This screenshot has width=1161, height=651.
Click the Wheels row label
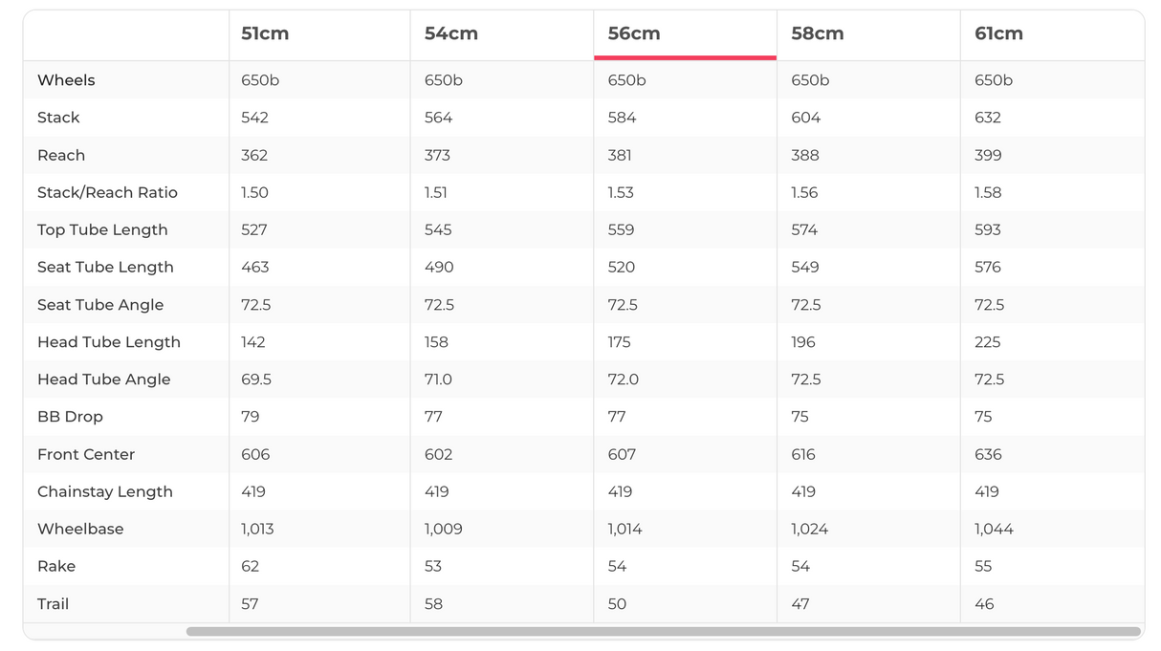pyautogui.click(x=66, y=80)
